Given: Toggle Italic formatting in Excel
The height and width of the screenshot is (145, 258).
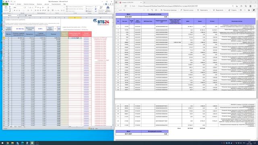Looking at the screenshot, I should pyautogui.click(x=17, y=10).
